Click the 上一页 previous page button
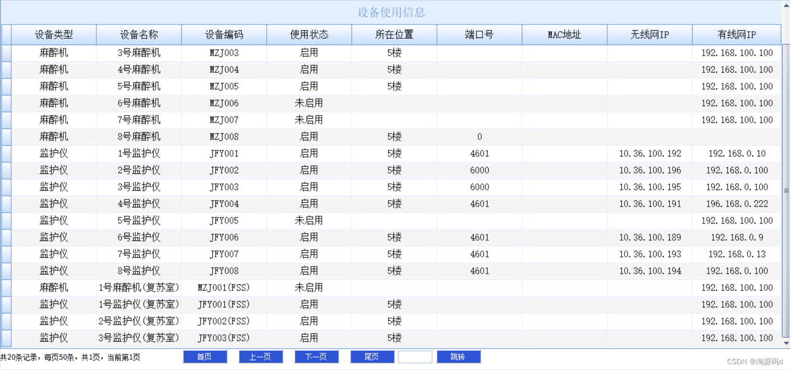The width and height of the screenshot is (790, 370). click(x=260, y=357)
